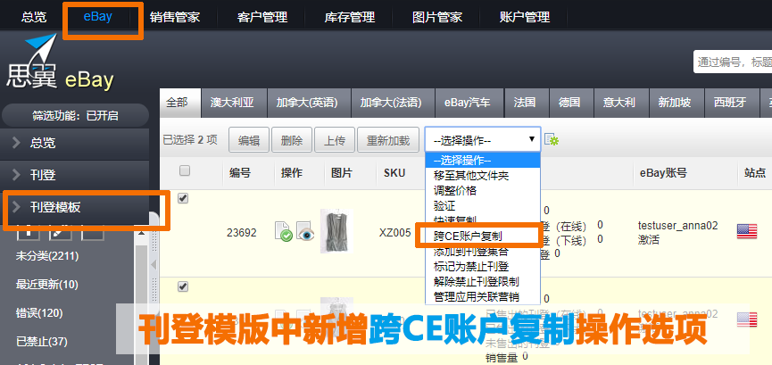Go to 图片管家 in top navigation
The width and height of the screenshot is (772, 365).
pyautogui.click(x=437, y=17)
